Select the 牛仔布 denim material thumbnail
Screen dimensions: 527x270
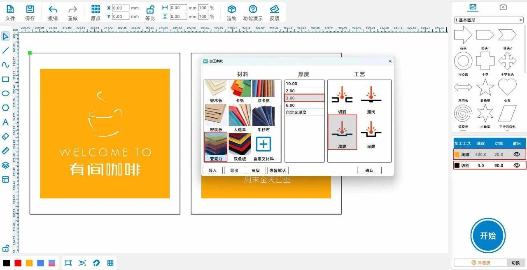(x=263, y=117)
